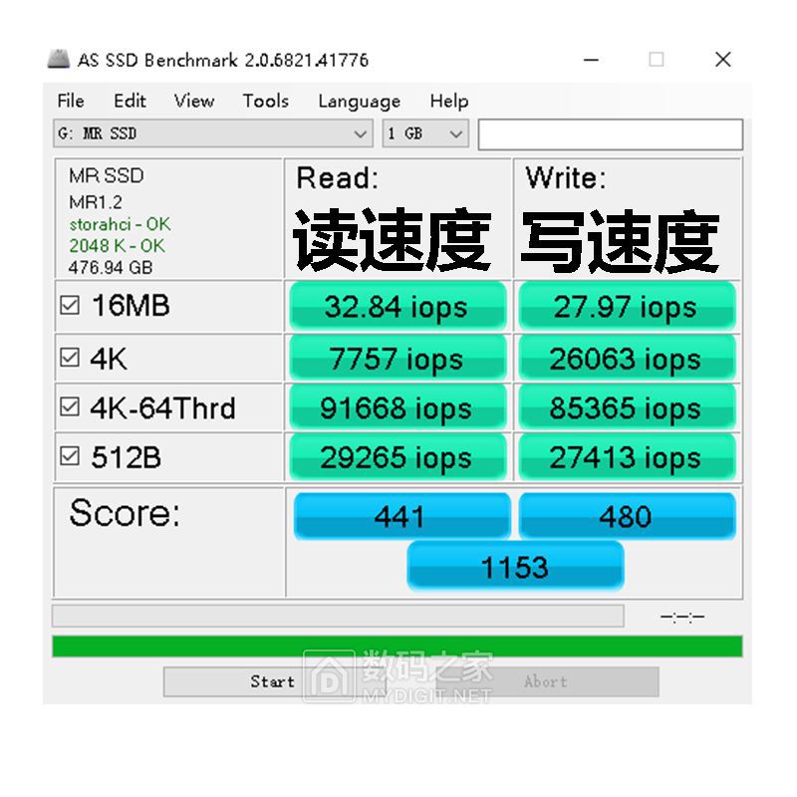Screen dimensions: 797x797
Task: Click the Write: column header
Action: pyautogui.click(x=566, y=178)
